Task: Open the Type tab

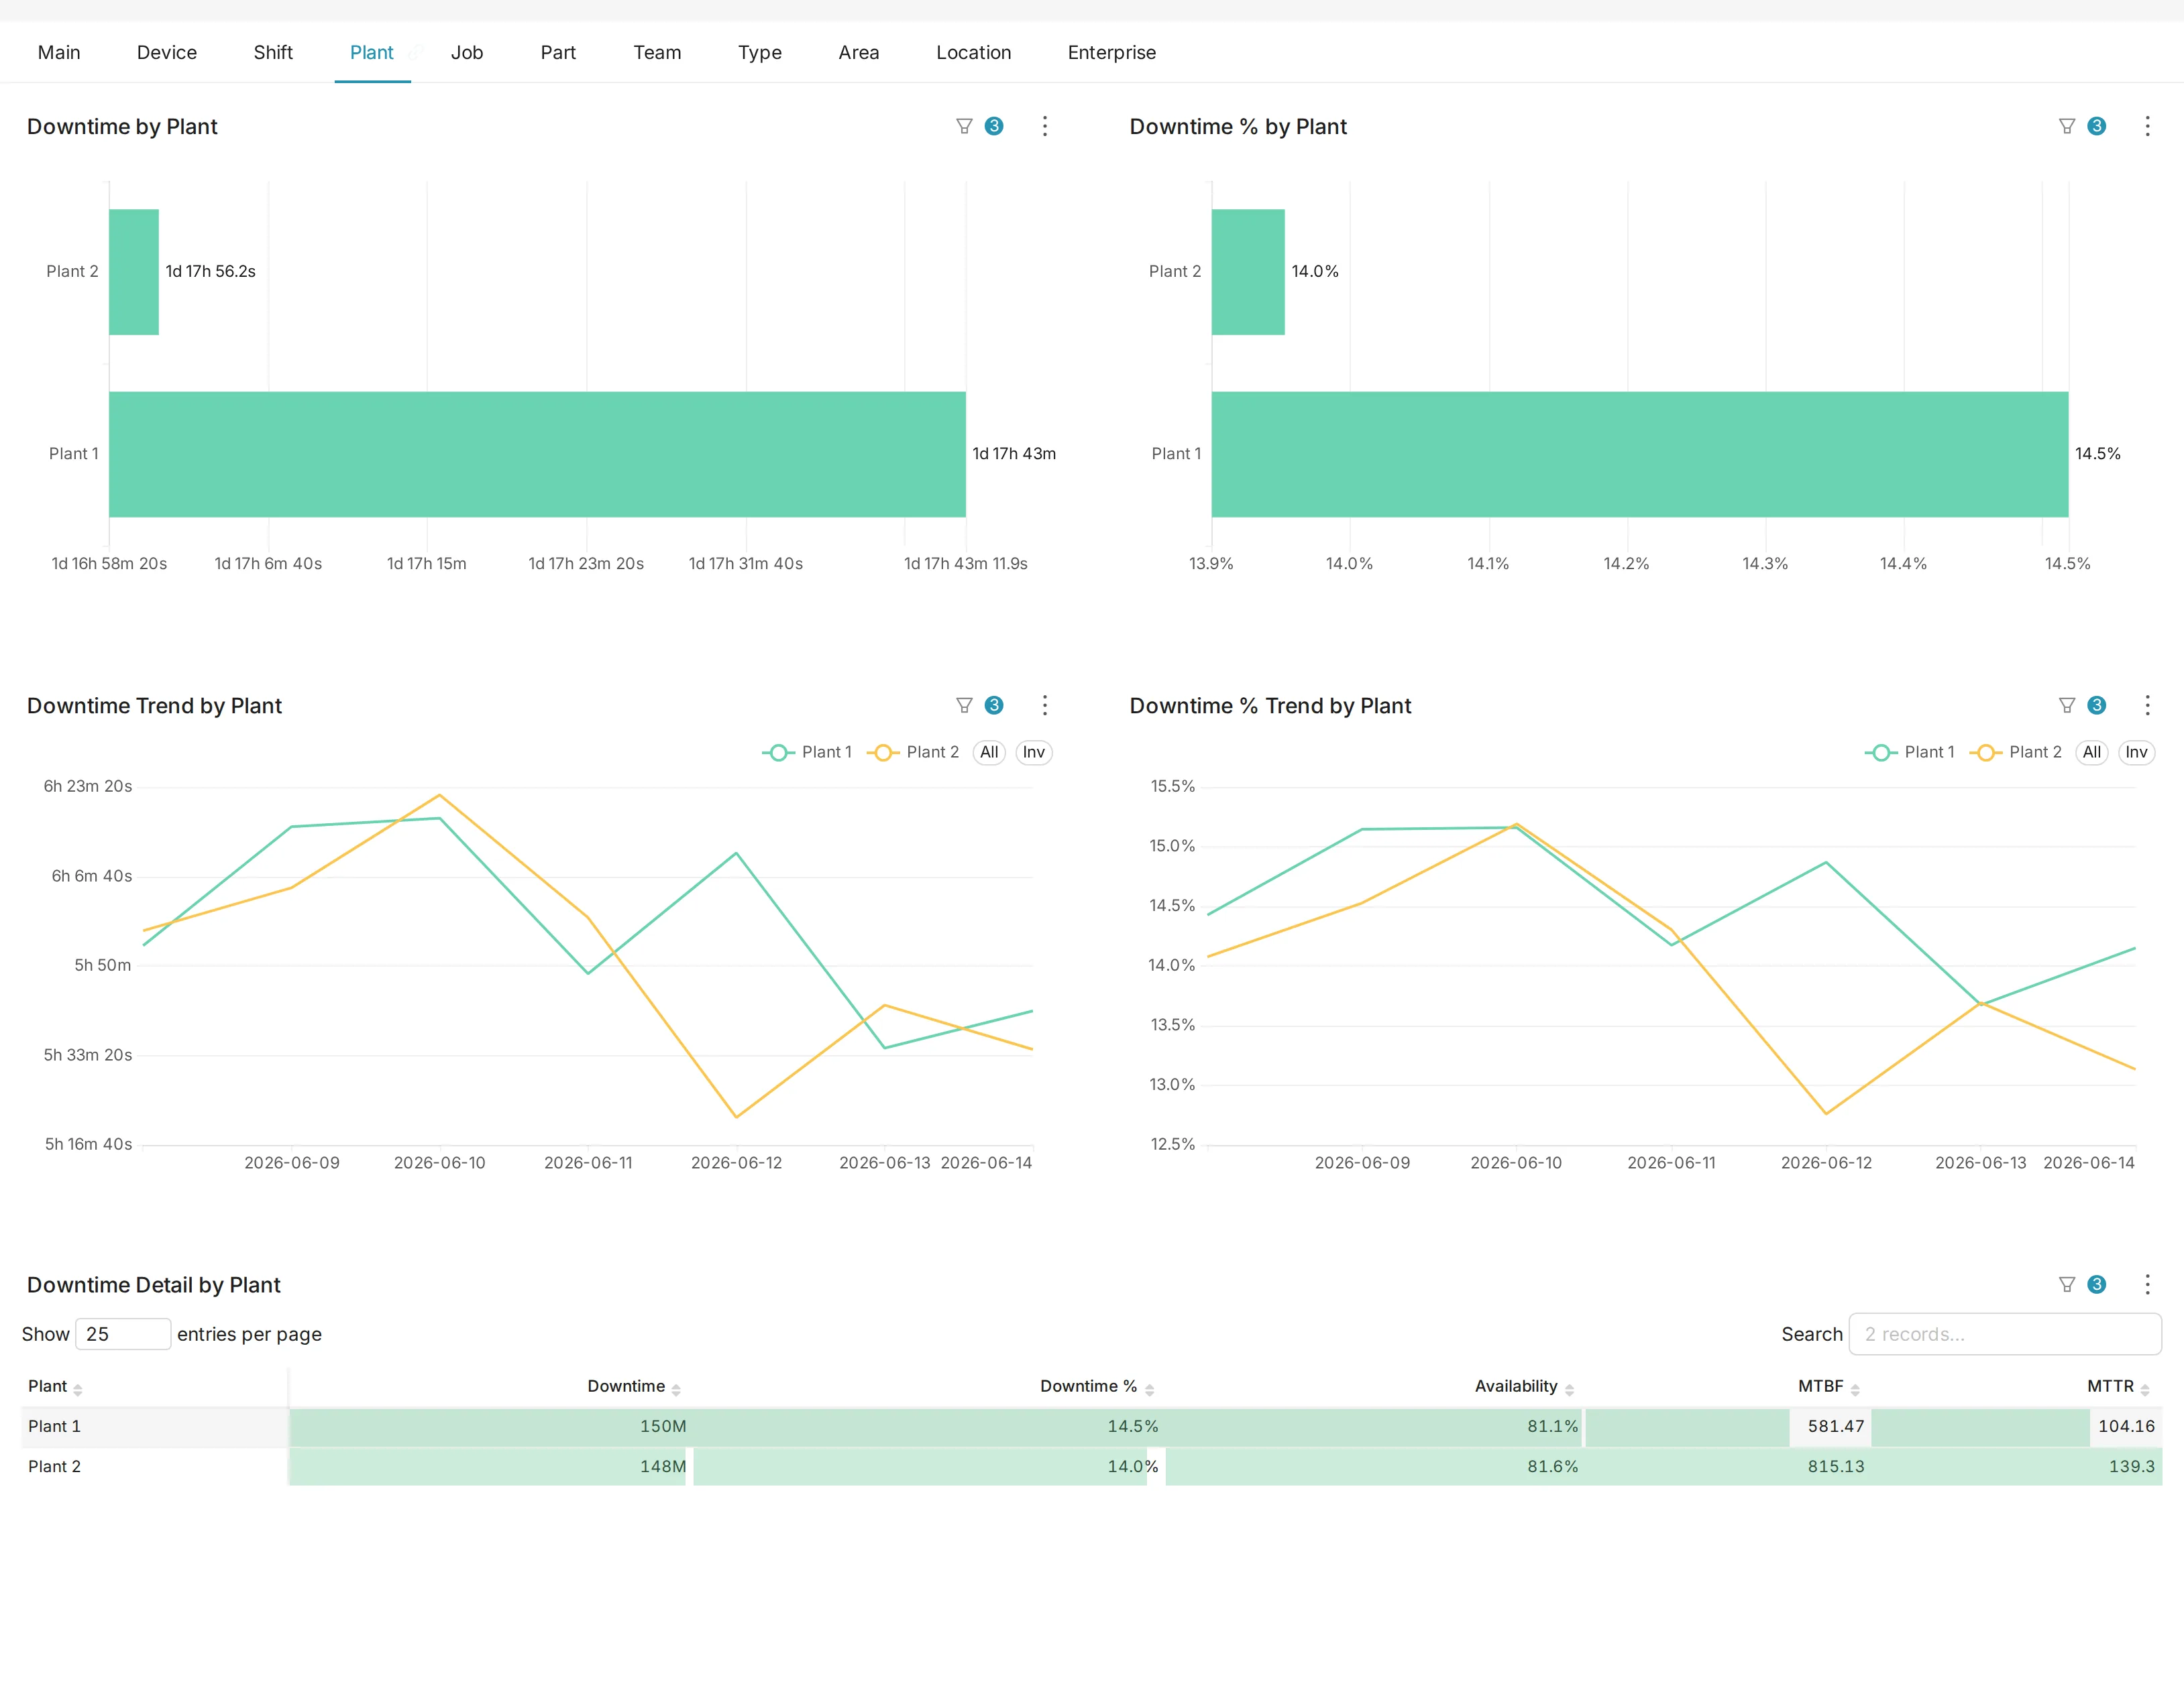Action: pyautogui.click(x=760, y=53)
